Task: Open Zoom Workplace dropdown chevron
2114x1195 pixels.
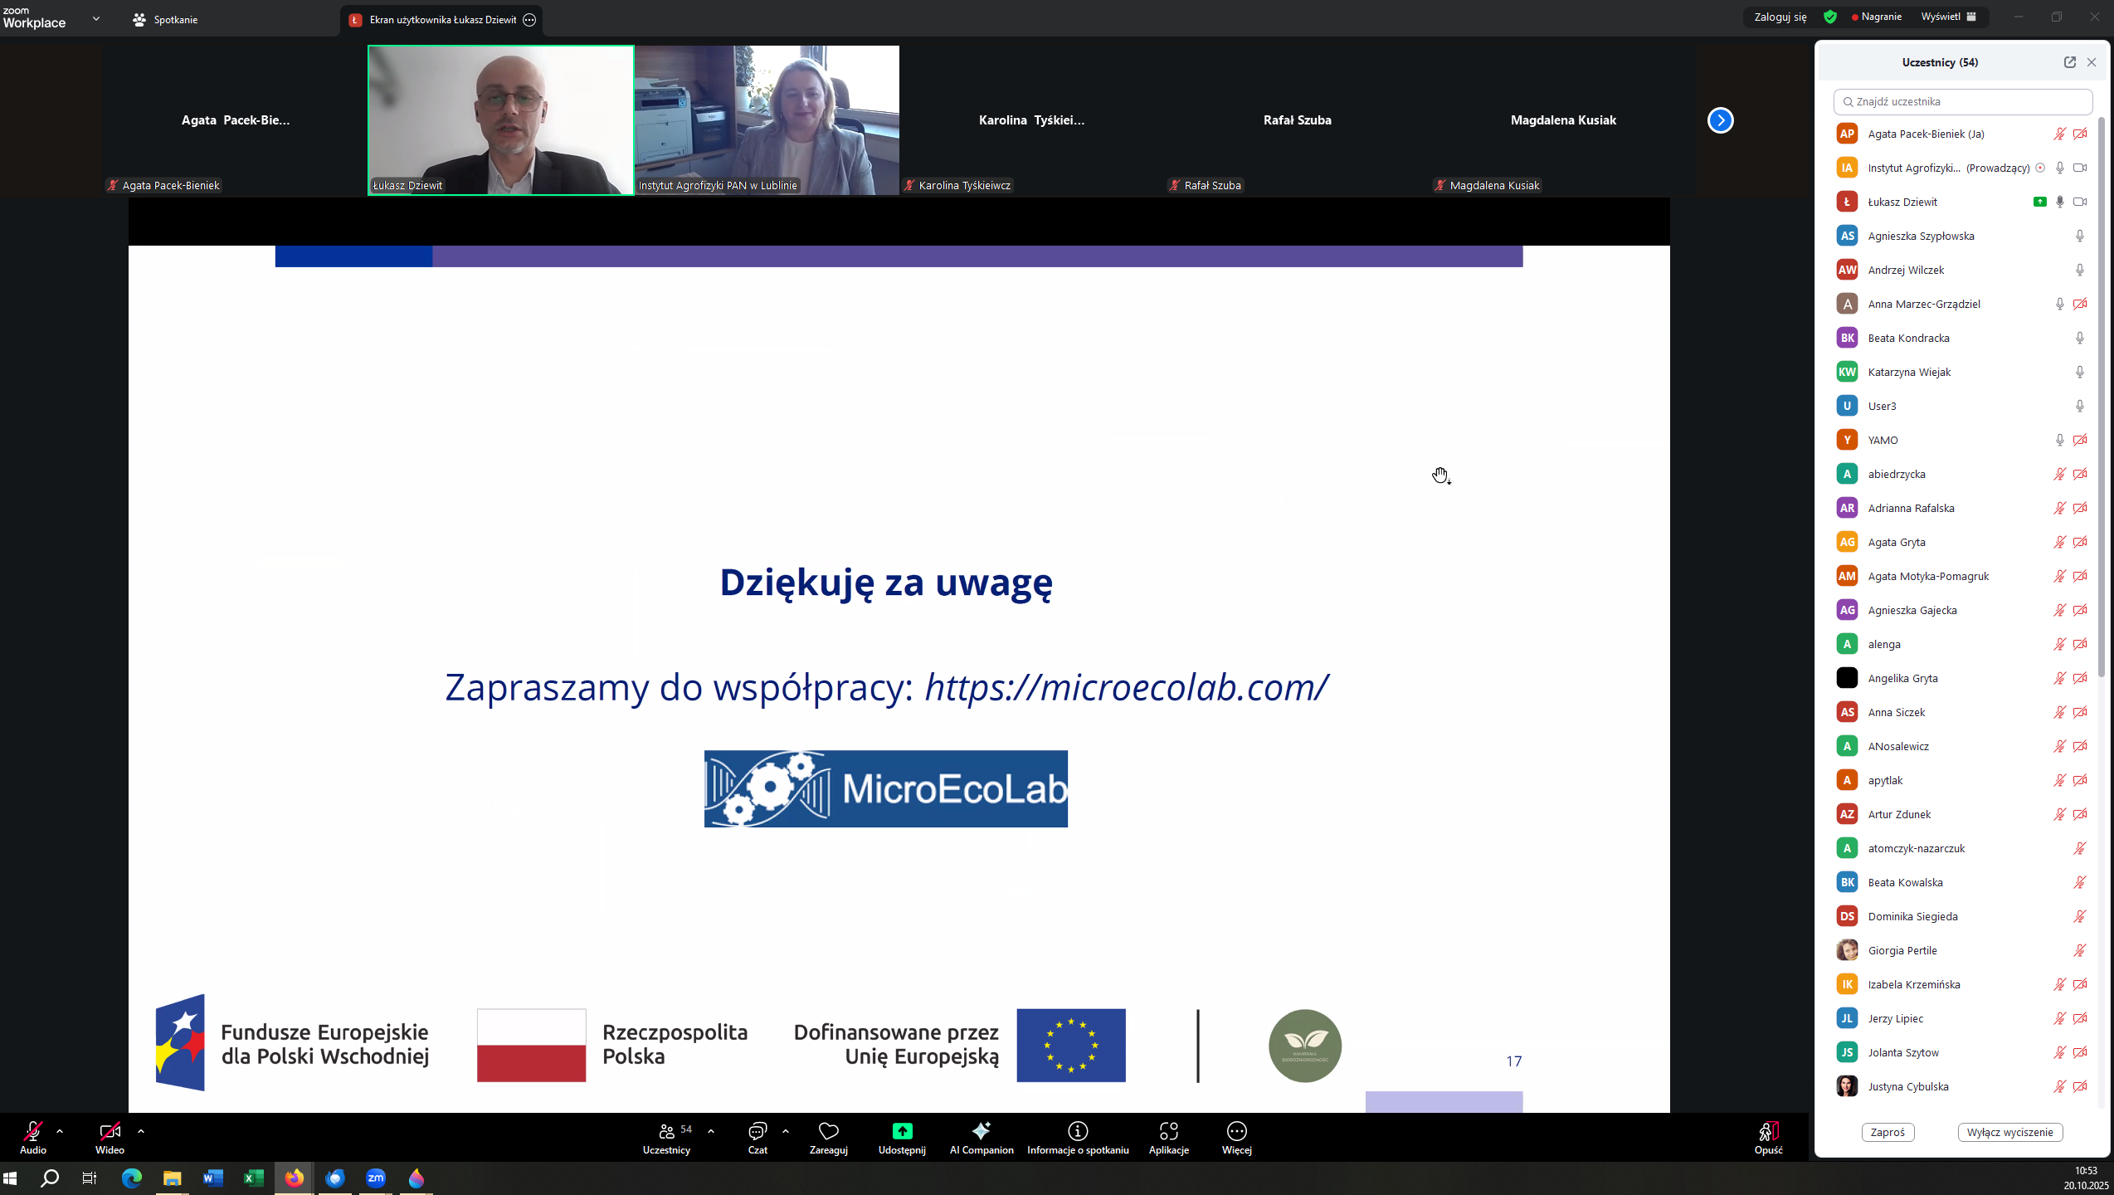Action: (x=96, y=18)
